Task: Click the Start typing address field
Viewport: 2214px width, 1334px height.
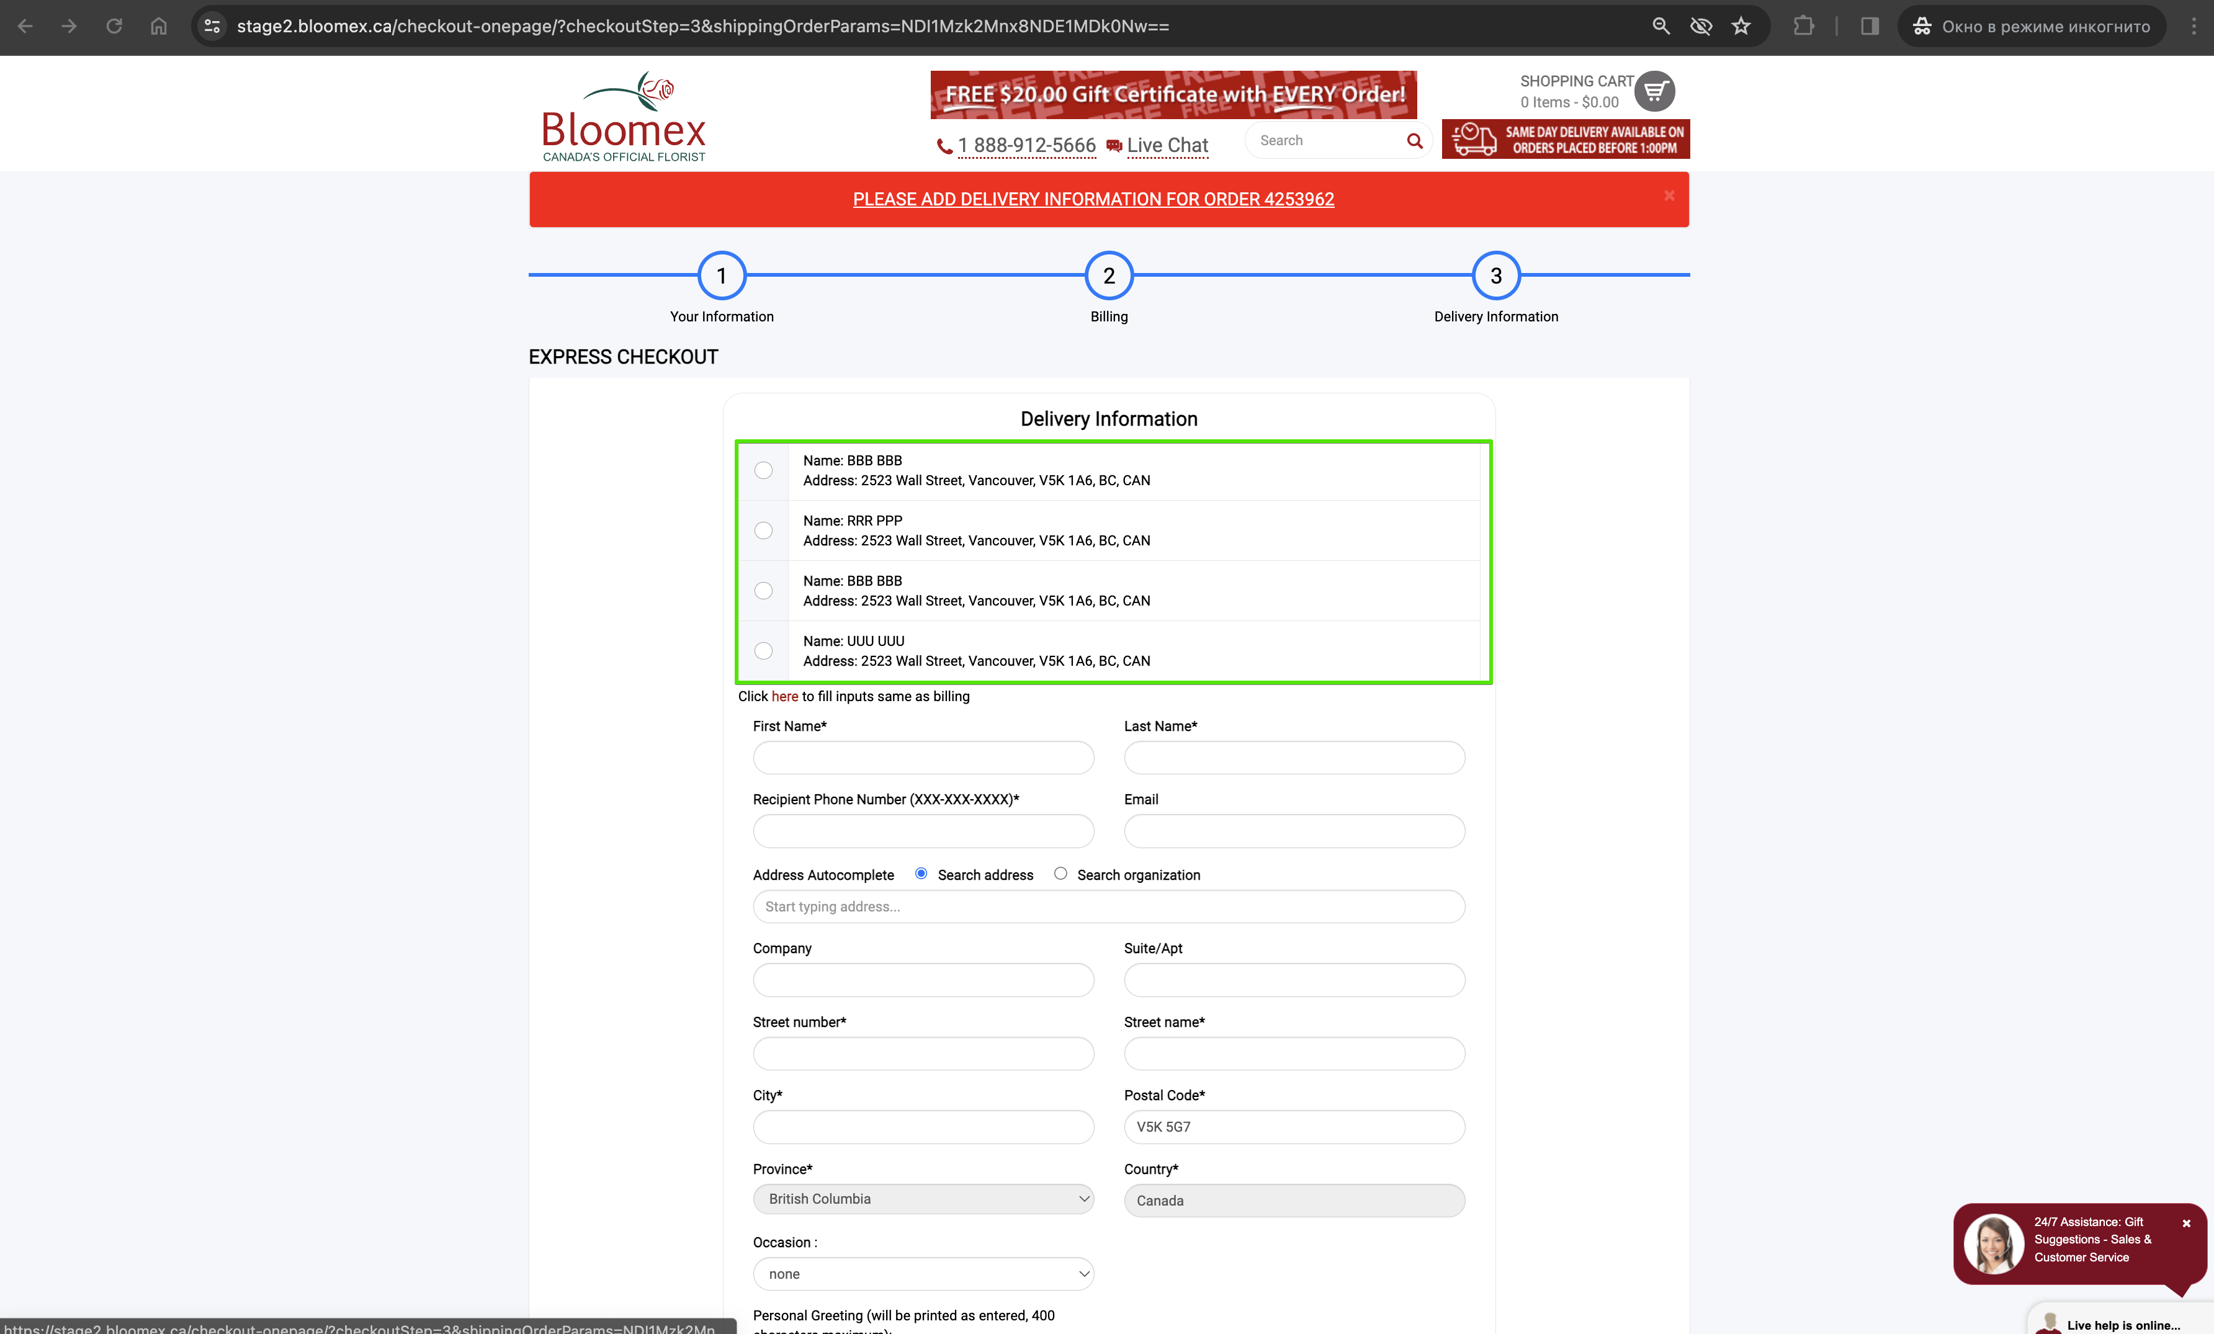Action: point(1109,906)
